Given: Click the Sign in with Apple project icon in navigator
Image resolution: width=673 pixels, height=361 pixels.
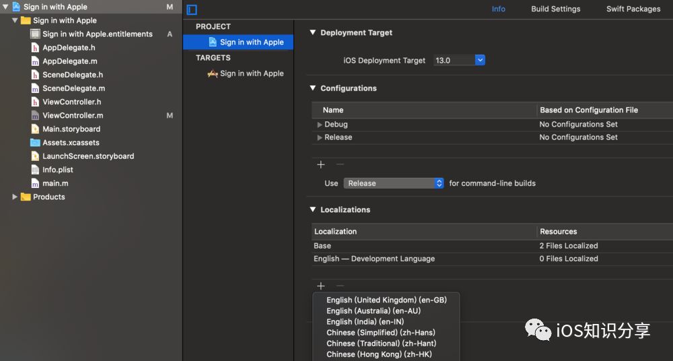Looking at the screenshot, I should pos(16,7).
